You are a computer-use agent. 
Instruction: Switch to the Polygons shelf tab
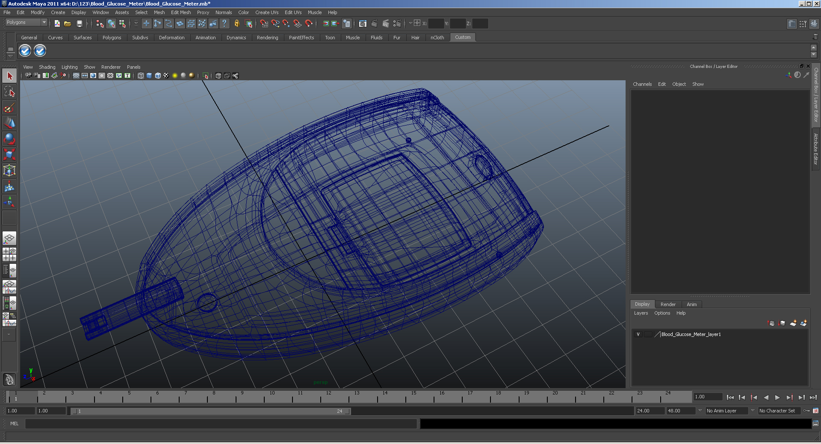click(x=112, y=38)
